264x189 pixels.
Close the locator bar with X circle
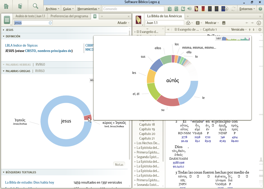click(x=260, y=30)
